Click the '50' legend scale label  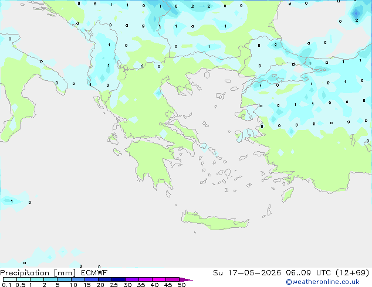click(x=181, y=285)
